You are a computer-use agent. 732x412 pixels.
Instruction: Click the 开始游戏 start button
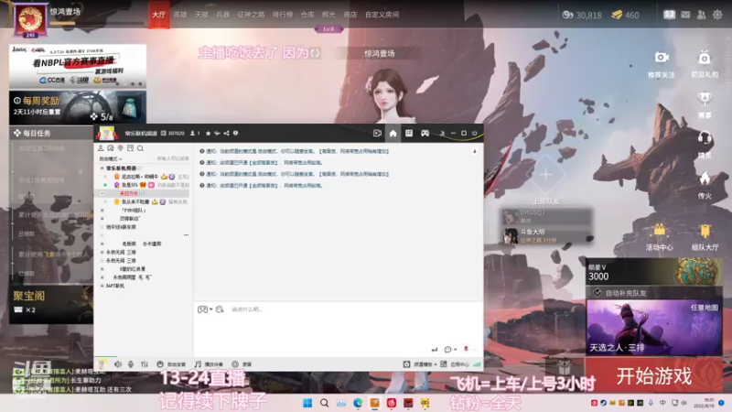(654, 375)
